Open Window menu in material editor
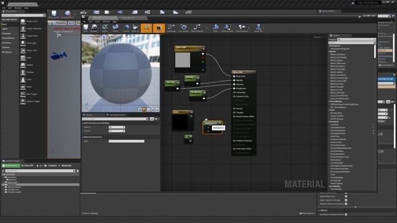 click(x=106, y=22)
